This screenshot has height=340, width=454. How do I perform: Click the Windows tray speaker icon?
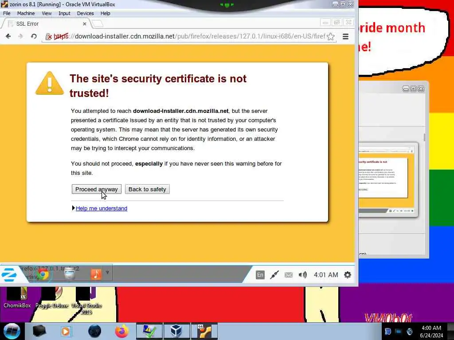tap(409, 331)
